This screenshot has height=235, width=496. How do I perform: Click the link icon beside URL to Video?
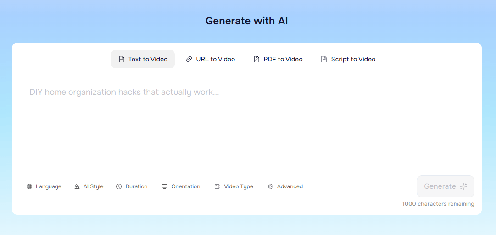tap(189, 59)
